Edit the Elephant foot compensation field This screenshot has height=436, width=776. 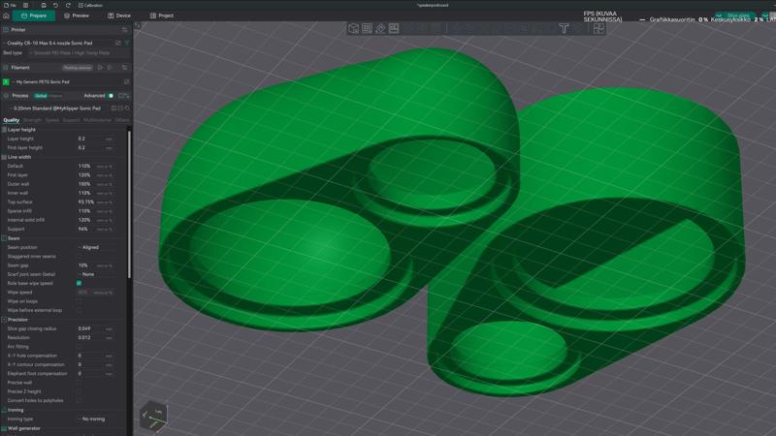pos(95,374)
